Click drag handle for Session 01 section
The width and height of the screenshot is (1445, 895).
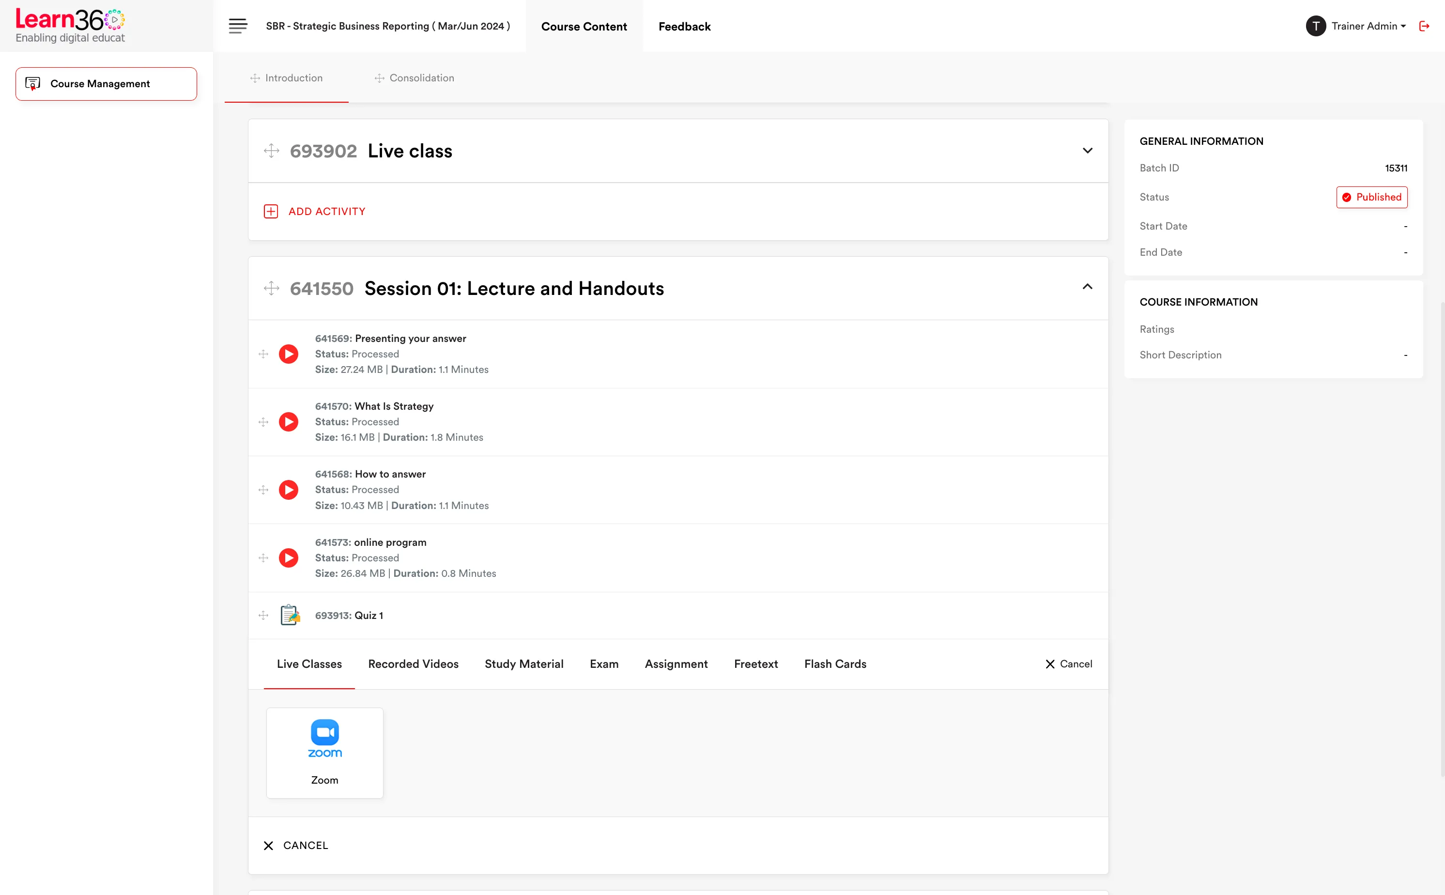272,288
